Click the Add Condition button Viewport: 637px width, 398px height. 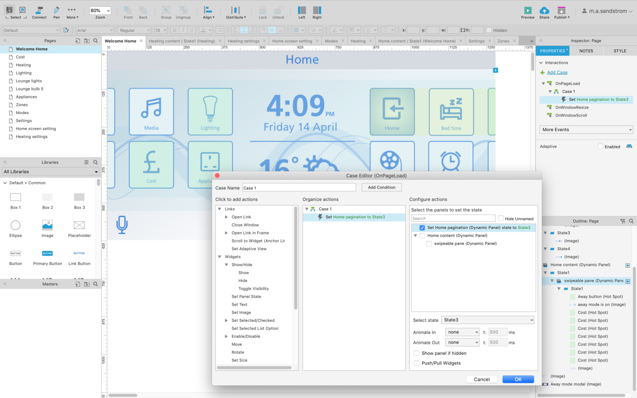click(381, 187)
